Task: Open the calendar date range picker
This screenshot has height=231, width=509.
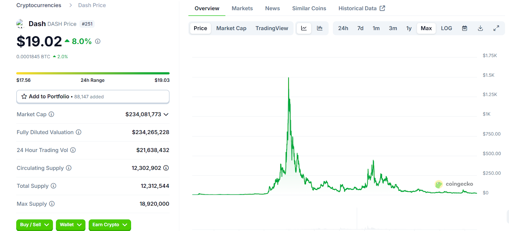Action: pyautogui.click(x=464, y=28)
